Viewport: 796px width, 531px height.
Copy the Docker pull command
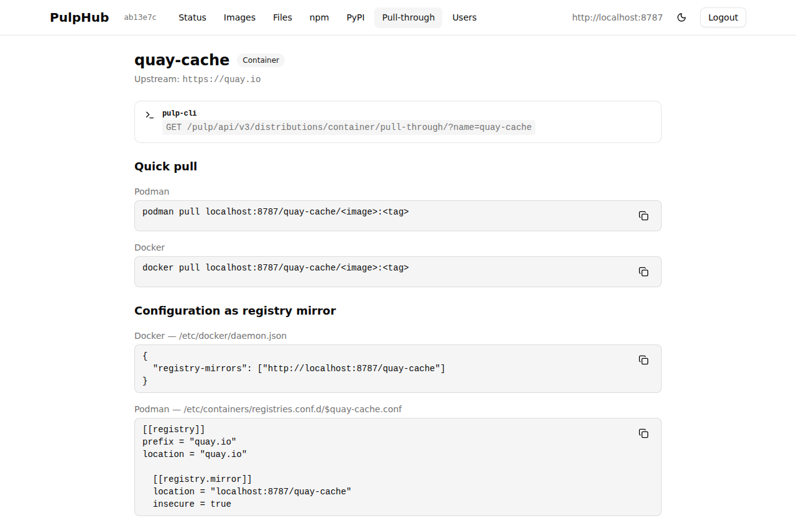[644, 272]
